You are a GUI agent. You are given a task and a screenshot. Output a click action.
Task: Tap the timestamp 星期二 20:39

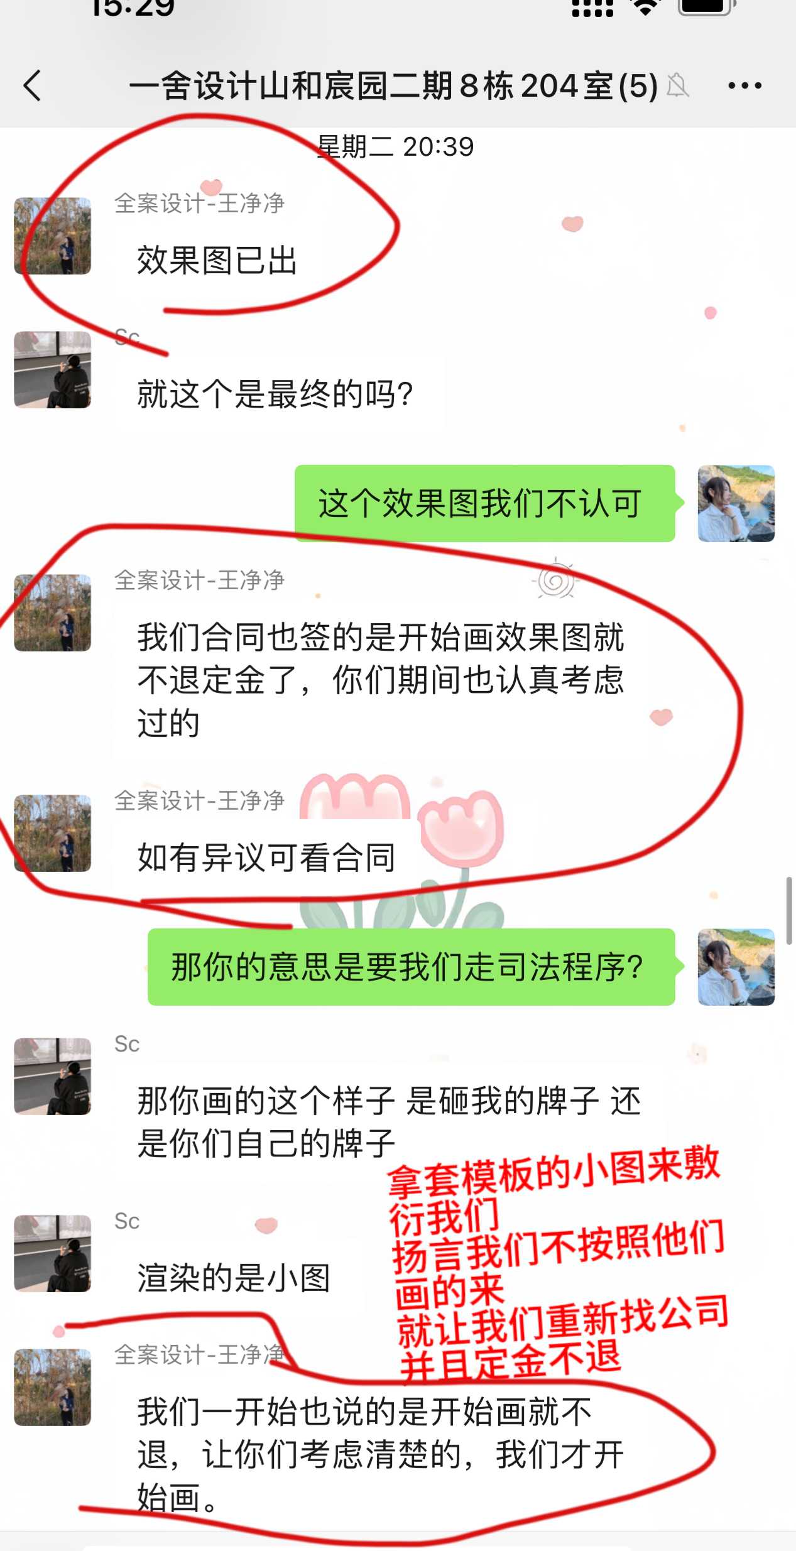tap(396, 147)
